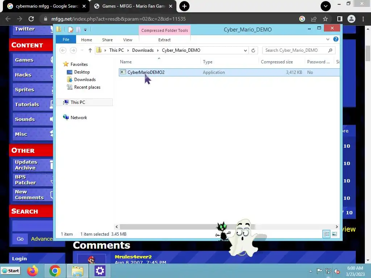The width and height of the screenshot is (371, 278).
Task: Open the Hacks link in MFGG sidebar
Action: (33, 75)
